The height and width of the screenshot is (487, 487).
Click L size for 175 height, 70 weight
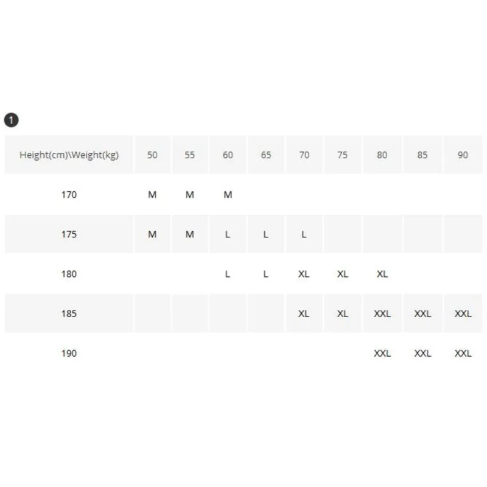click(304, 234)
